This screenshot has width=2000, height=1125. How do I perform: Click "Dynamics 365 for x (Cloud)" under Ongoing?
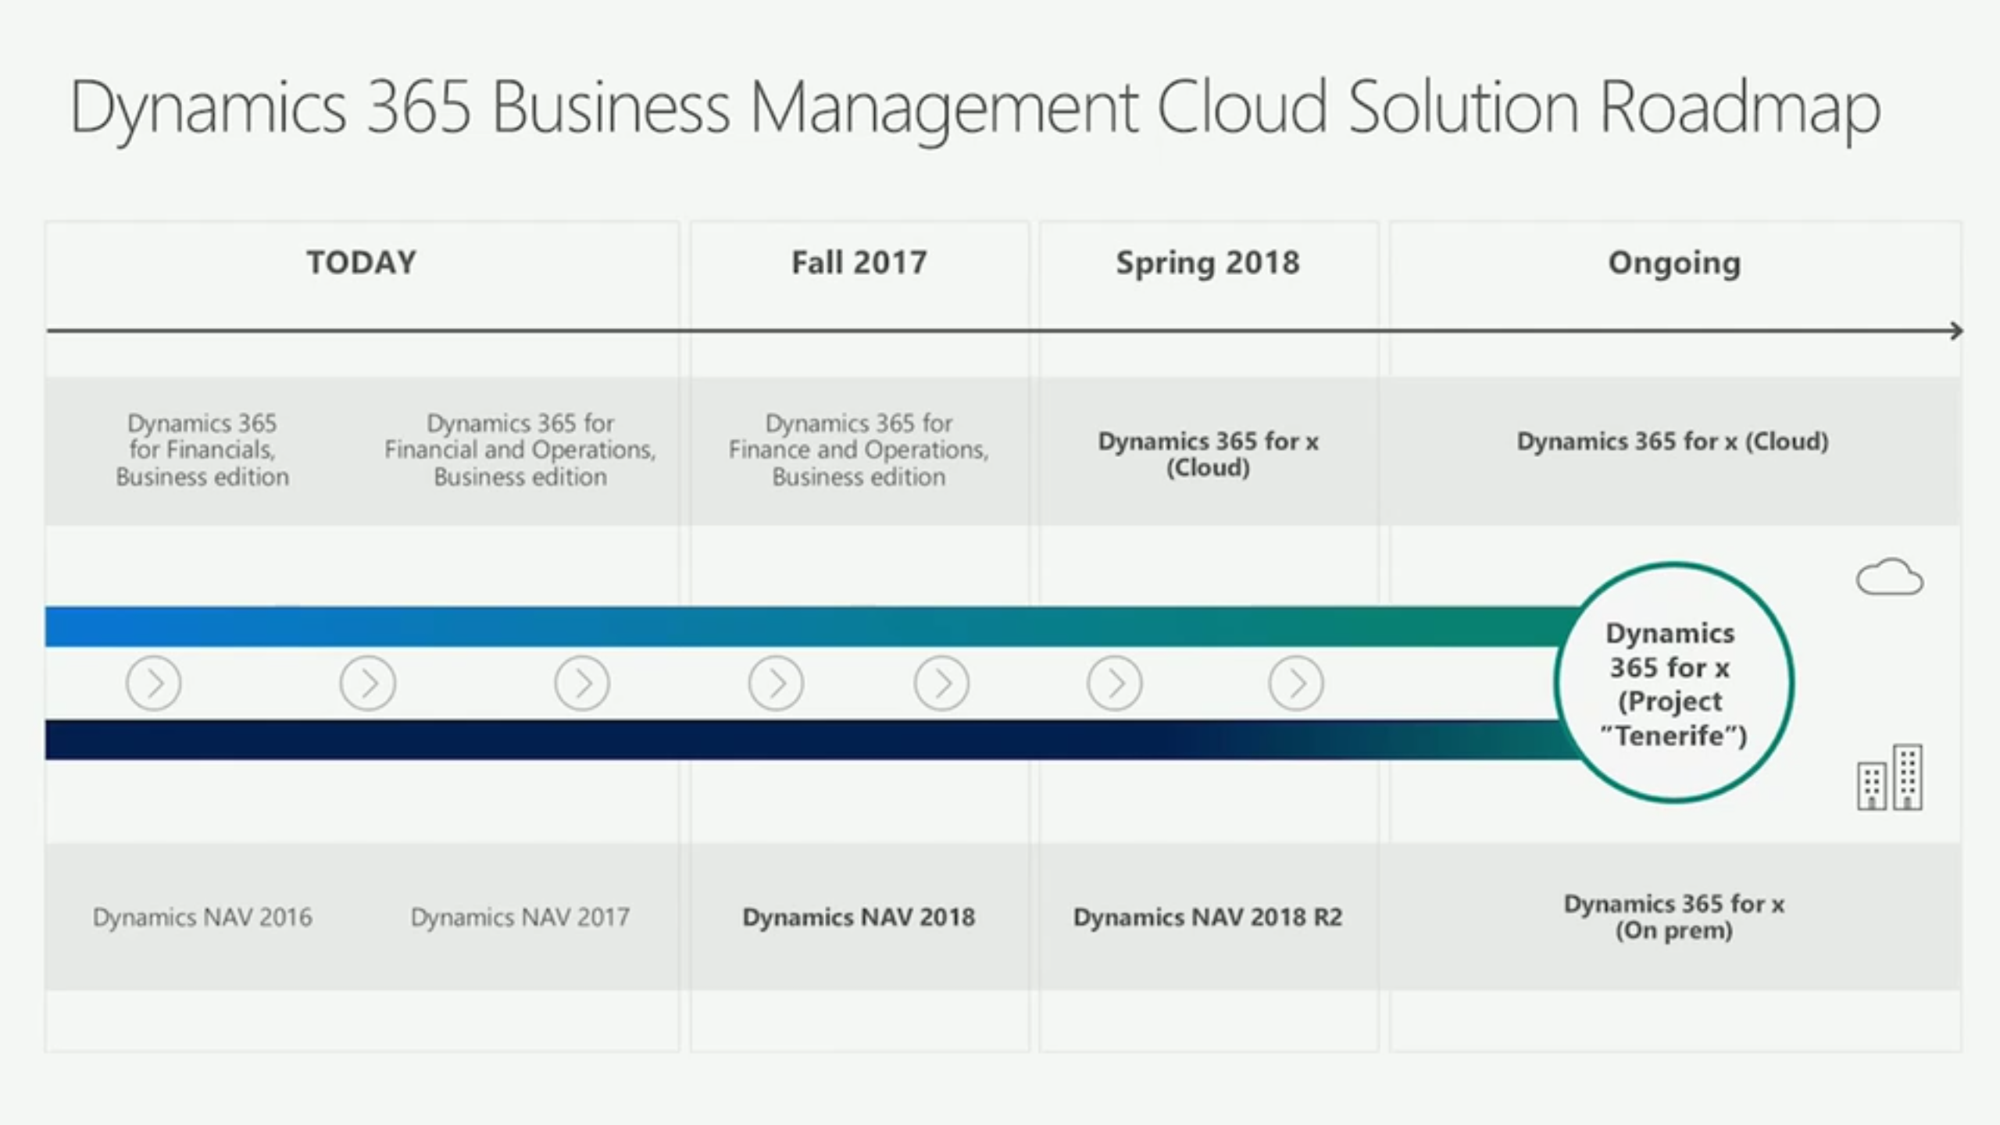[x=1673, y=441]
